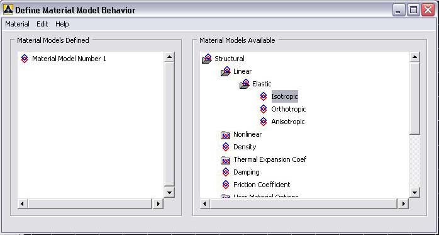Click the Friction Coefficient diamond icon

(226, 185)
